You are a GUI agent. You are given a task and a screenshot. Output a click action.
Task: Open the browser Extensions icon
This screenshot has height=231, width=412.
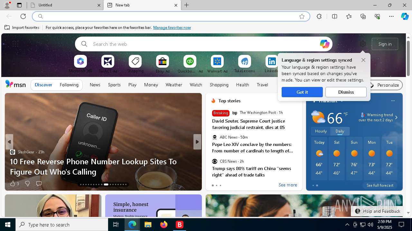[319, 16]
